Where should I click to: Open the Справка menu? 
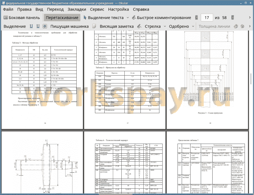pyautogui.click(x=141, y=9)
